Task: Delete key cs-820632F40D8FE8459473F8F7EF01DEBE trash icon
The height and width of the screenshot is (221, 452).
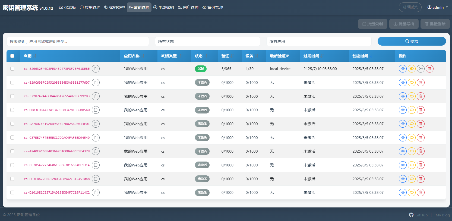Action: click(x=429, y=69)
